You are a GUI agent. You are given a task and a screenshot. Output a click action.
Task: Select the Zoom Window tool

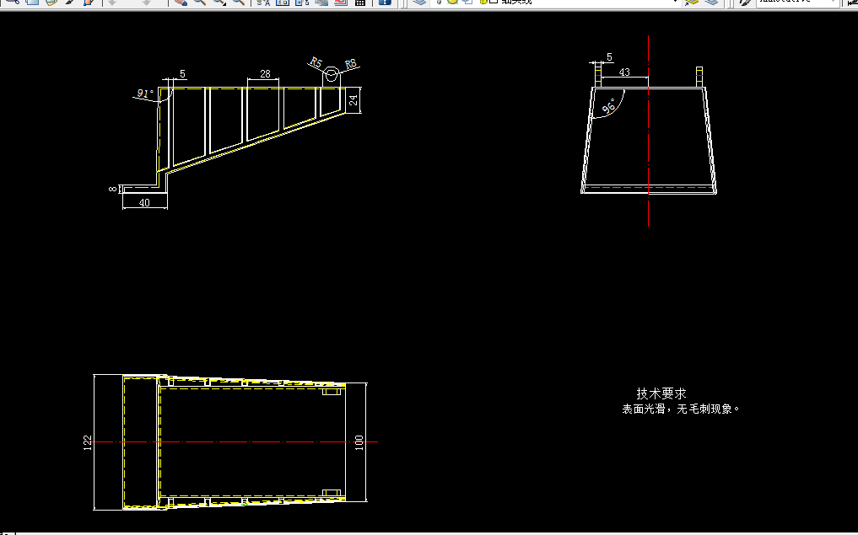tap(219, 3)
